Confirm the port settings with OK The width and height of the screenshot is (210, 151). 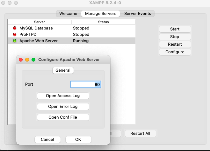[78, 139]
